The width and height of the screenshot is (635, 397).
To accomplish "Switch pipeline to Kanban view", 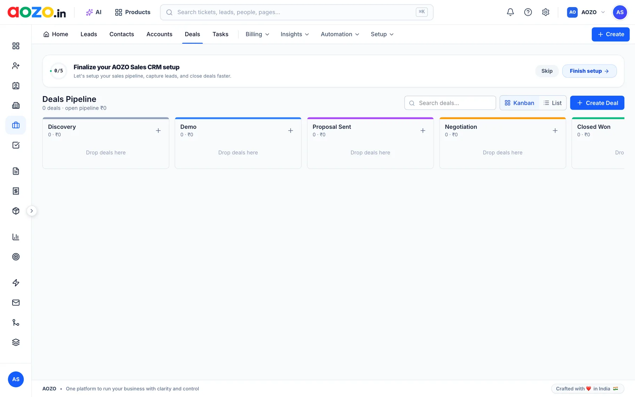I will 519,103.
